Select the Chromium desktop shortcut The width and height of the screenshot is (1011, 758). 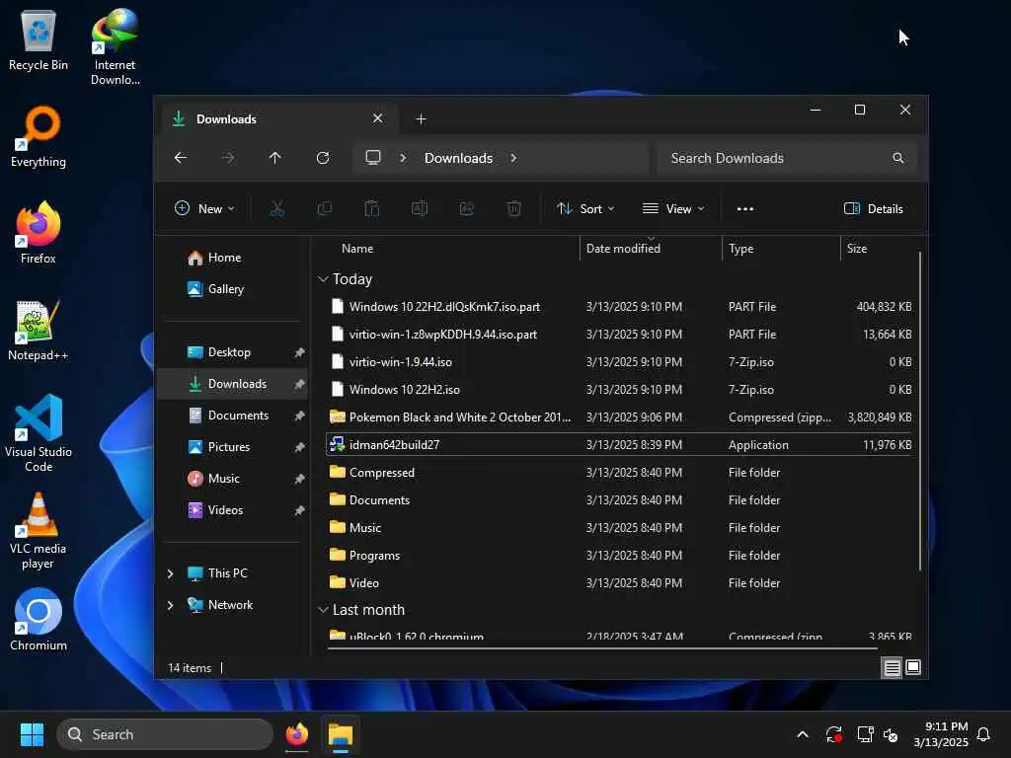pos(39,620)
